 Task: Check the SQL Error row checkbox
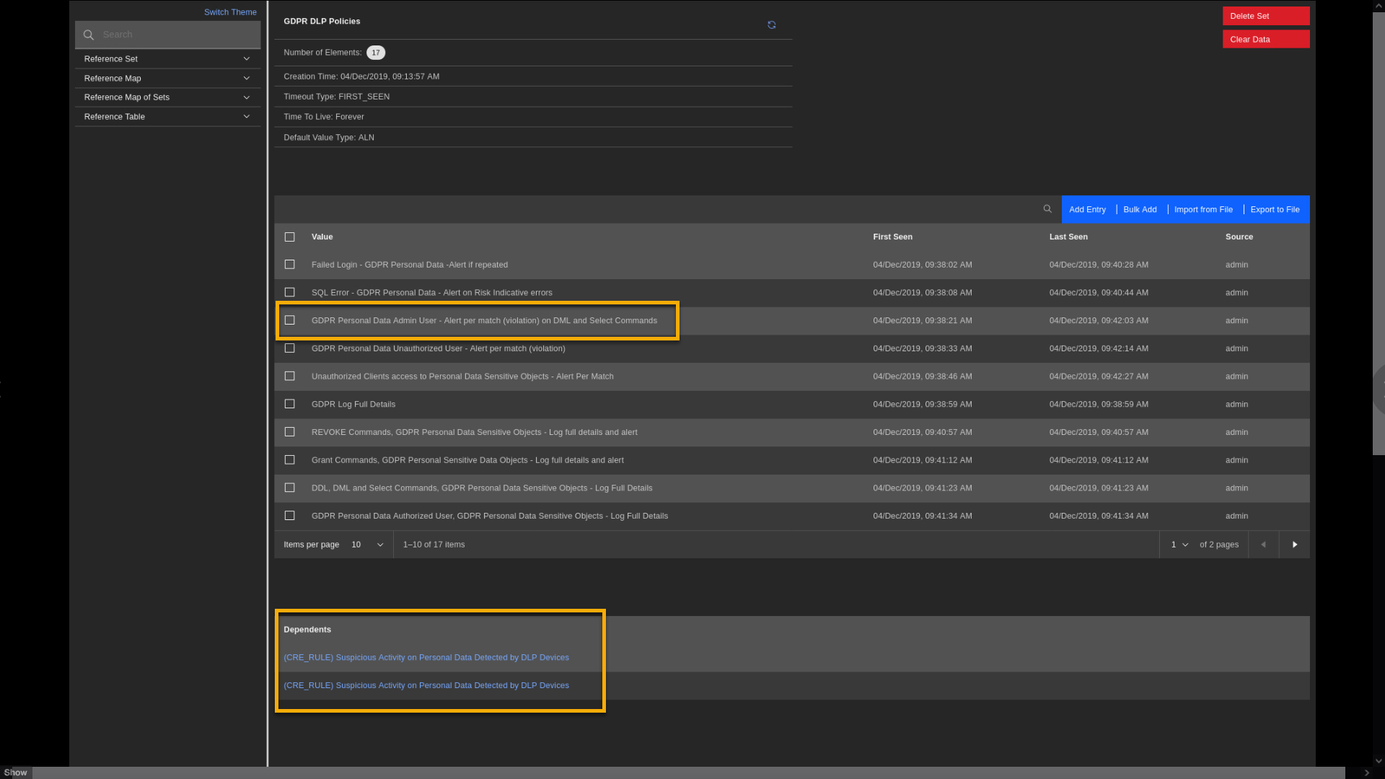pyautogui.click(x=289, y=292)
